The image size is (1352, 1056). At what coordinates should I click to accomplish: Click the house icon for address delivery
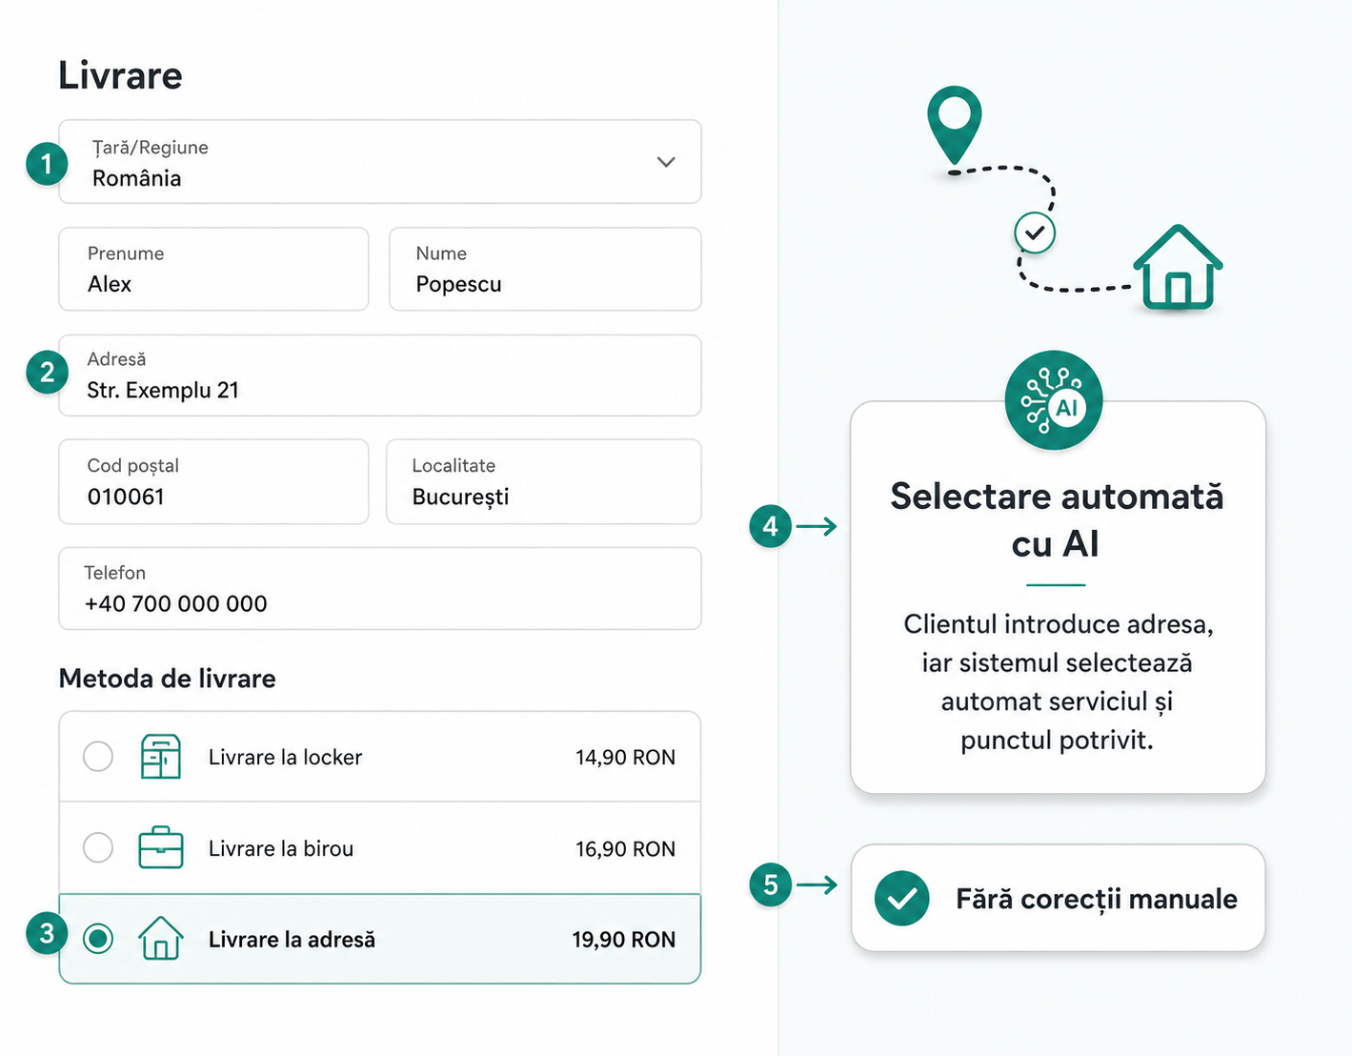click(x=160, y=938)
